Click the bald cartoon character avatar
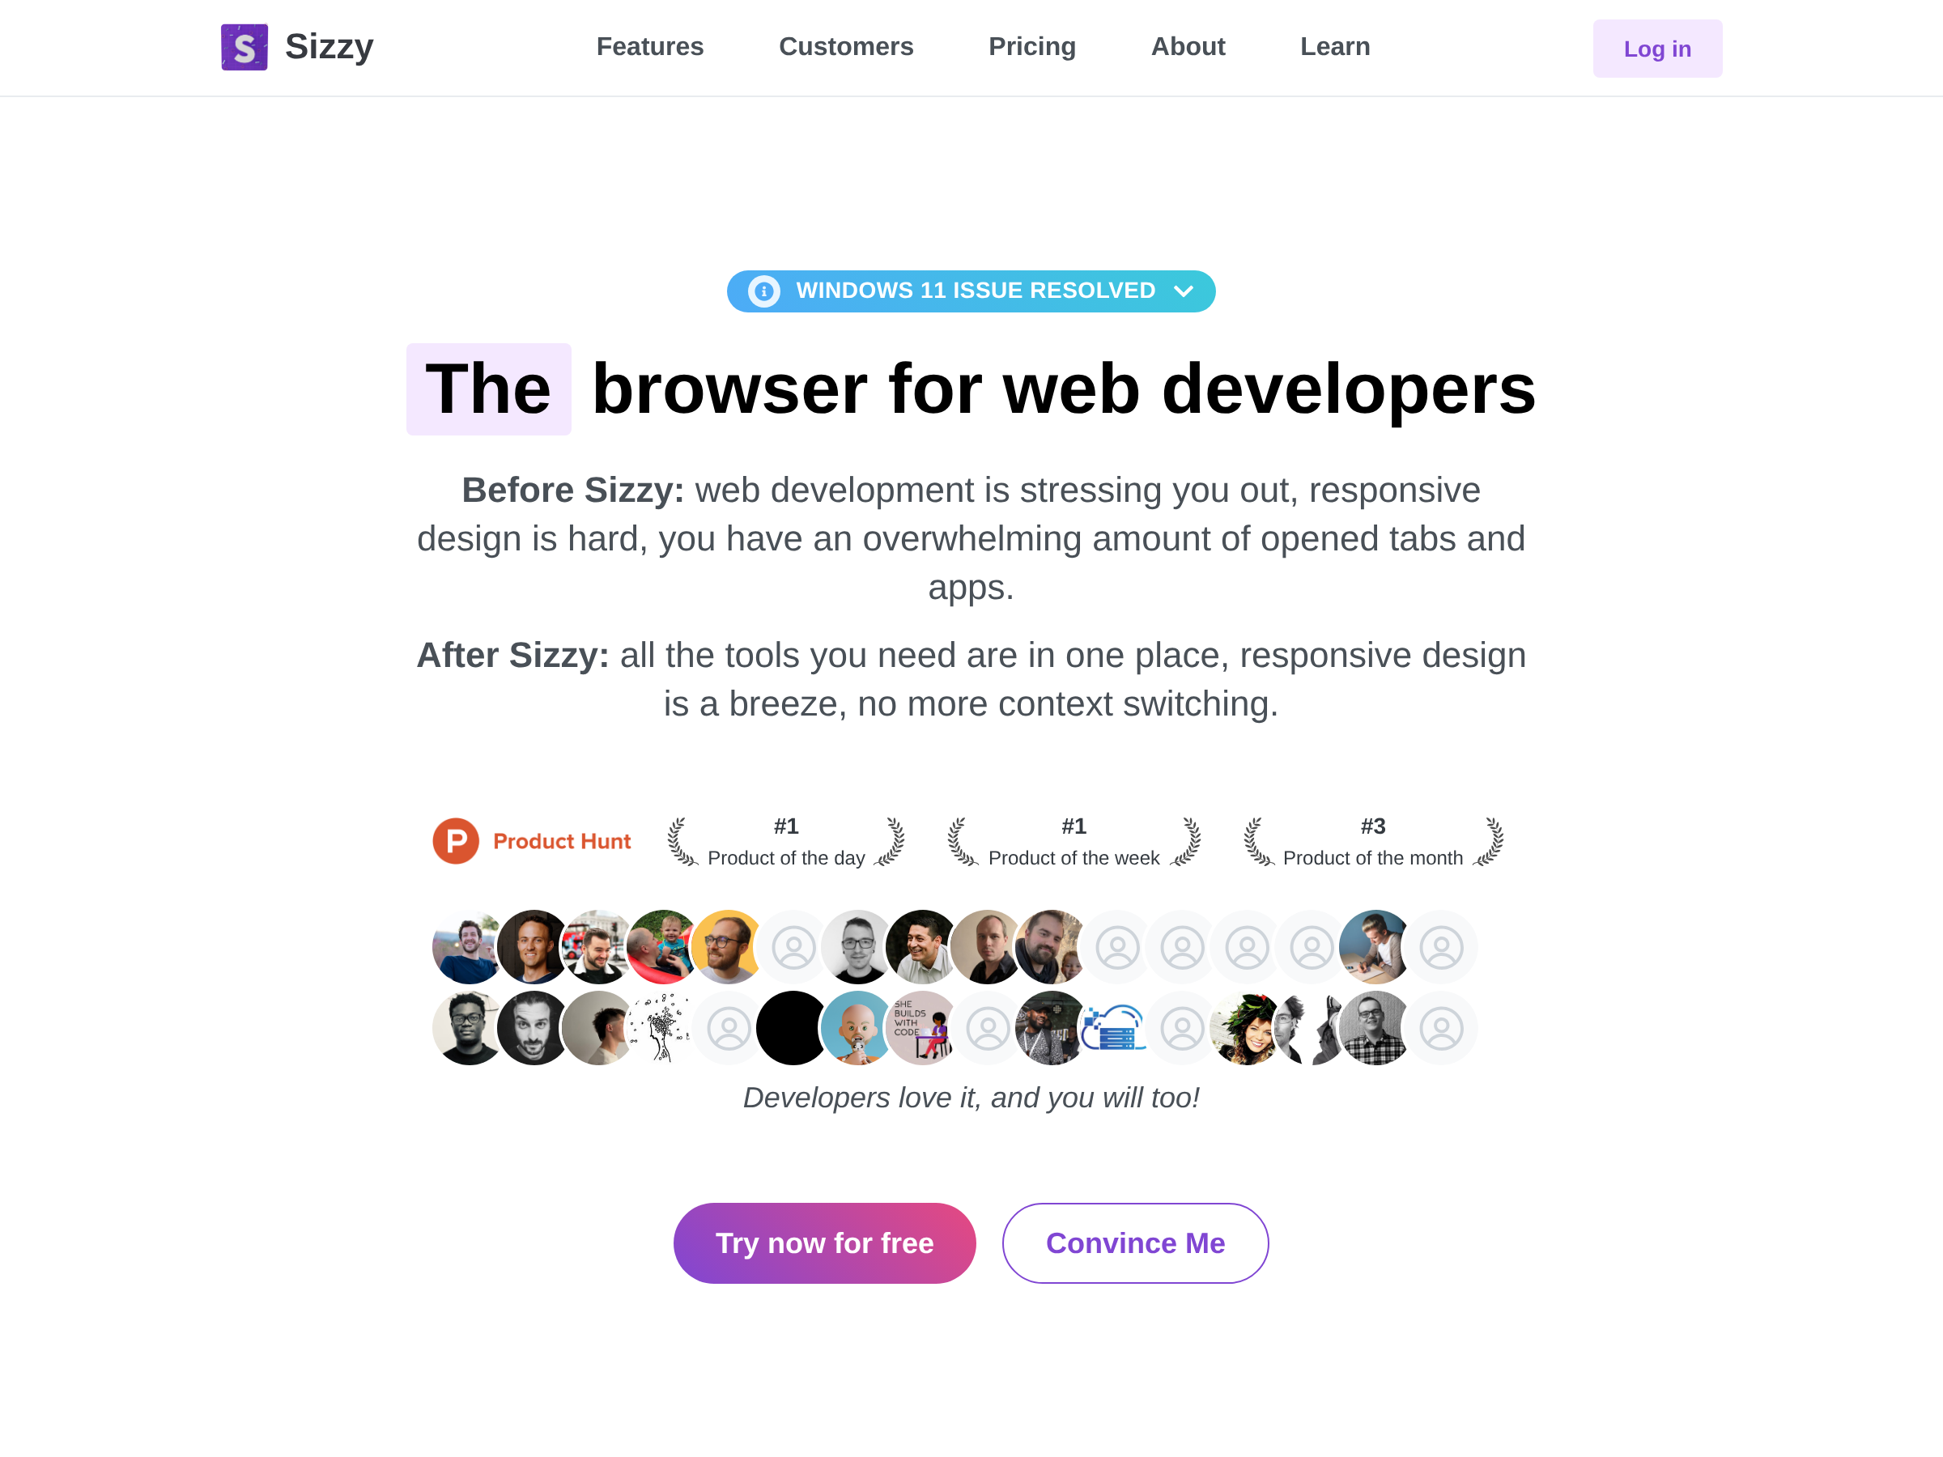 [857, 1027]
